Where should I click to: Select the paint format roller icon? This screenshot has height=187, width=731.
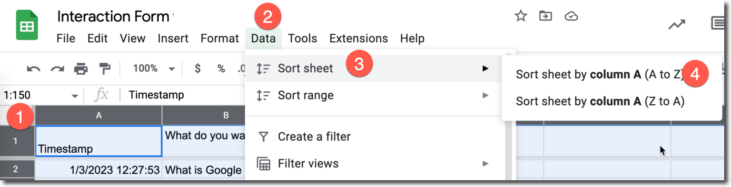(105, 69)
